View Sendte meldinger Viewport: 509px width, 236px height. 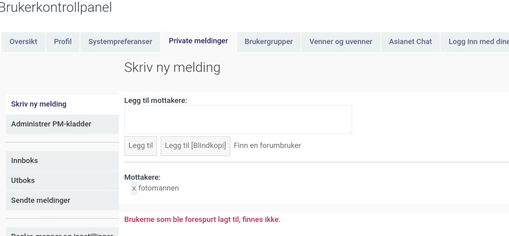62,201
